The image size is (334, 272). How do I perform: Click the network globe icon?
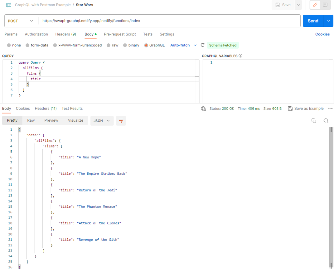204,109
